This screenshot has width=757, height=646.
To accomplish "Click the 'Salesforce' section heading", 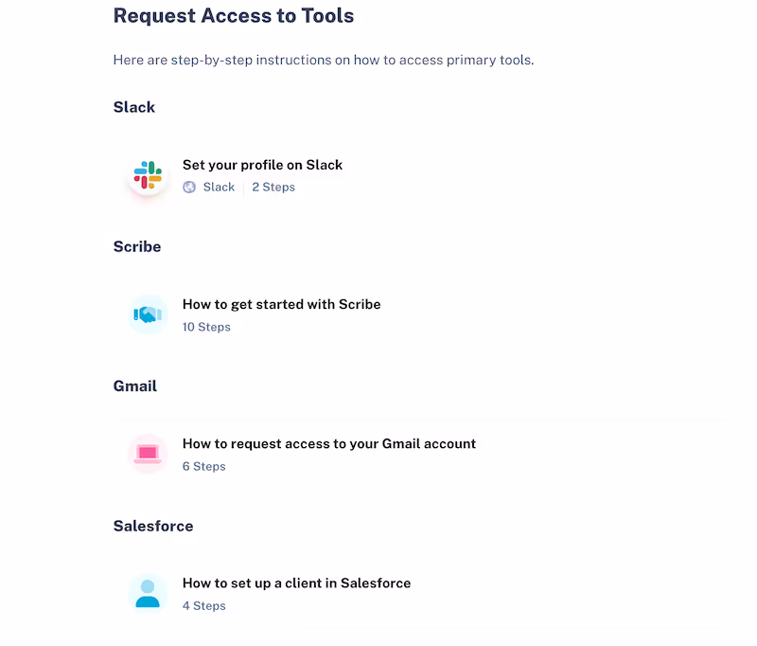I will click(153, 526).
